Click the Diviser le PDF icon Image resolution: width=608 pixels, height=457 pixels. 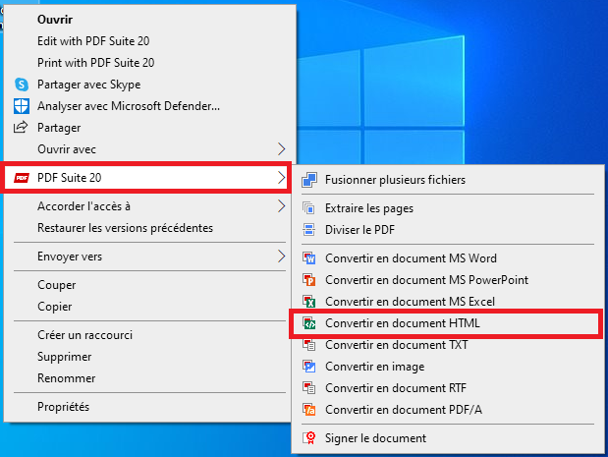[308, 230]
